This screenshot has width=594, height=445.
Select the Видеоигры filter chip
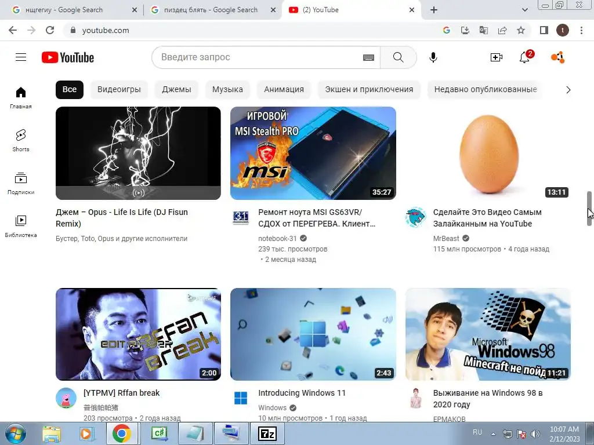(119, 89)
